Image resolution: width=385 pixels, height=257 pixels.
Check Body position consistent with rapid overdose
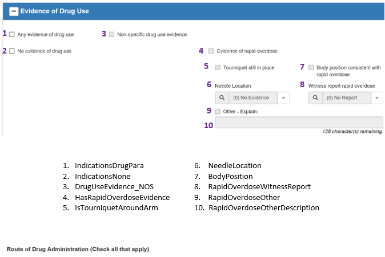point(311,67)
